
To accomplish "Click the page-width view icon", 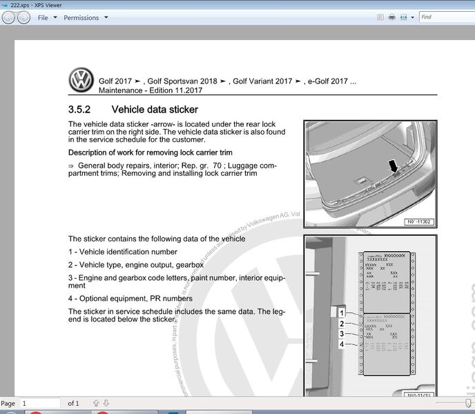I will 403,17.
